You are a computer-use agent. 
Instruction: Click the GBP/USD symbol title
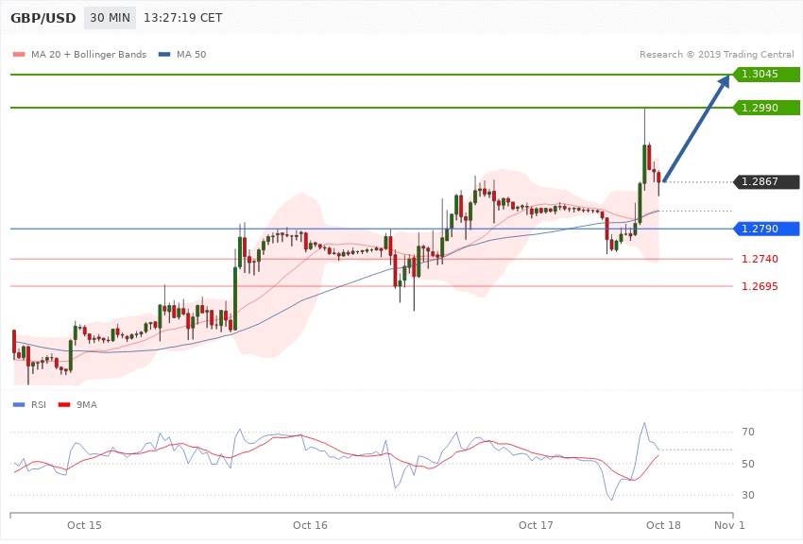(x=43, y=18)
